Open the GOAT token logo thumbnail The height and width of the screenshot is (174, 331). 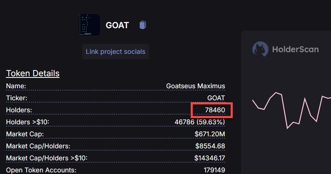pyautogui.click(x=89, y=25)
